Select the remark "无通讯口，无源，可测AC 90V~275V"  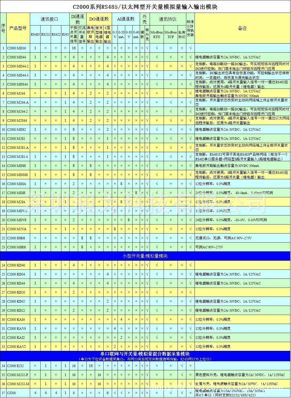point(223,238)
